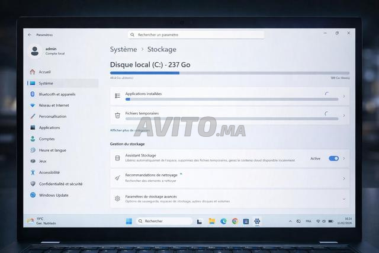Click Système in the breadcrumb
Viewport: 379px width, 253px height.
123,49
